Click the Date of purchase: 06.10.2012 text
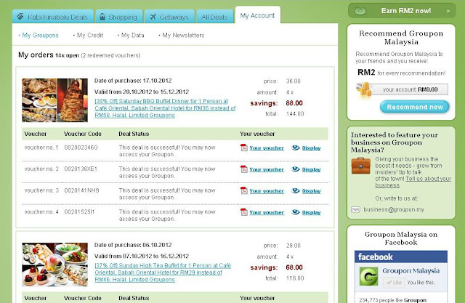The height and width of the screenshot is (303, 465). coord(133,245)
